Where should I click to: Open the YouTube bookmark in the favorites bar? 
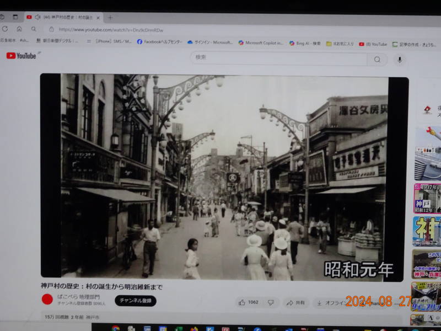373,44
